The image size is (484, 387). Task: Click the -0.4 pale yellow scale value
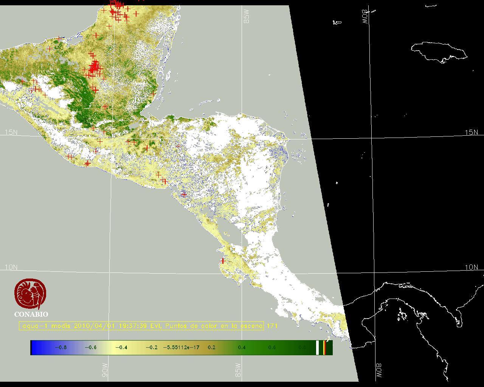pos(121,347)
